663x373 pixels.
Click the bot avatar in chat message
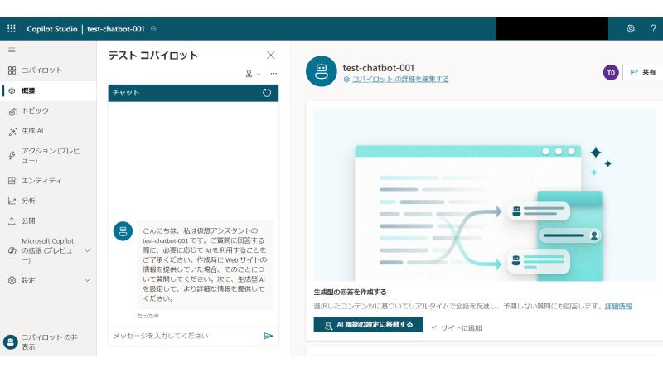coord(123,231)
